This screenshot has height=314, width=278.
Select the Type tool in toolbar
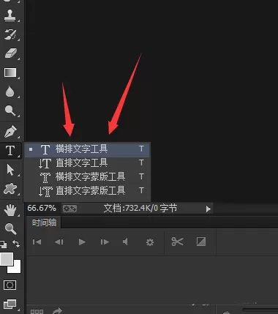point(10,151)
